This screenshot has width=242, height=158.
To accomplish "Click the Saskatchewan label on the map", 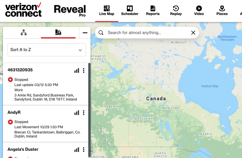I will (142, 119).
